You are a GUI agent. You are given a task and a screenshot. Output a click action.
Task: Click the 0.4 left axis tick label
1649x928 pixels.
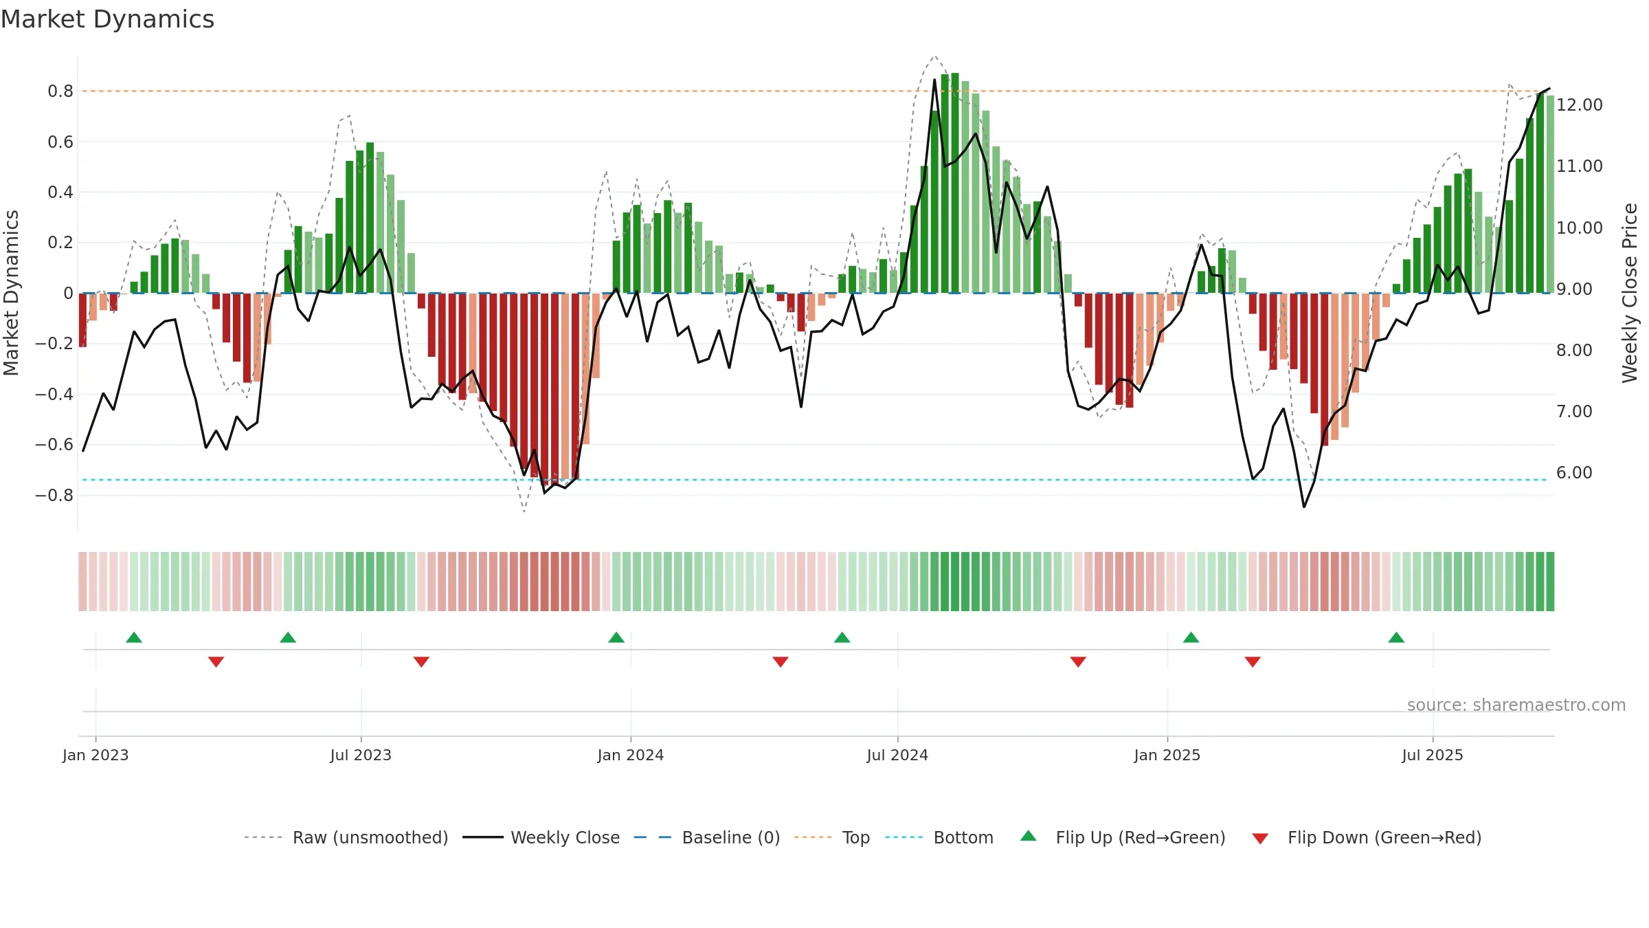(x=60, y=192)
